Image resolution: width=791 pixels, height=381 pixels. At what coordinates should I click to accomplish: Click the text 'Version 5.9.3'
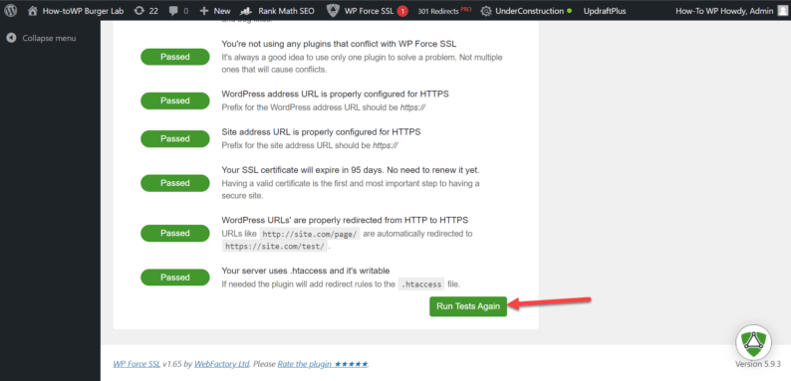click(758, 364)
